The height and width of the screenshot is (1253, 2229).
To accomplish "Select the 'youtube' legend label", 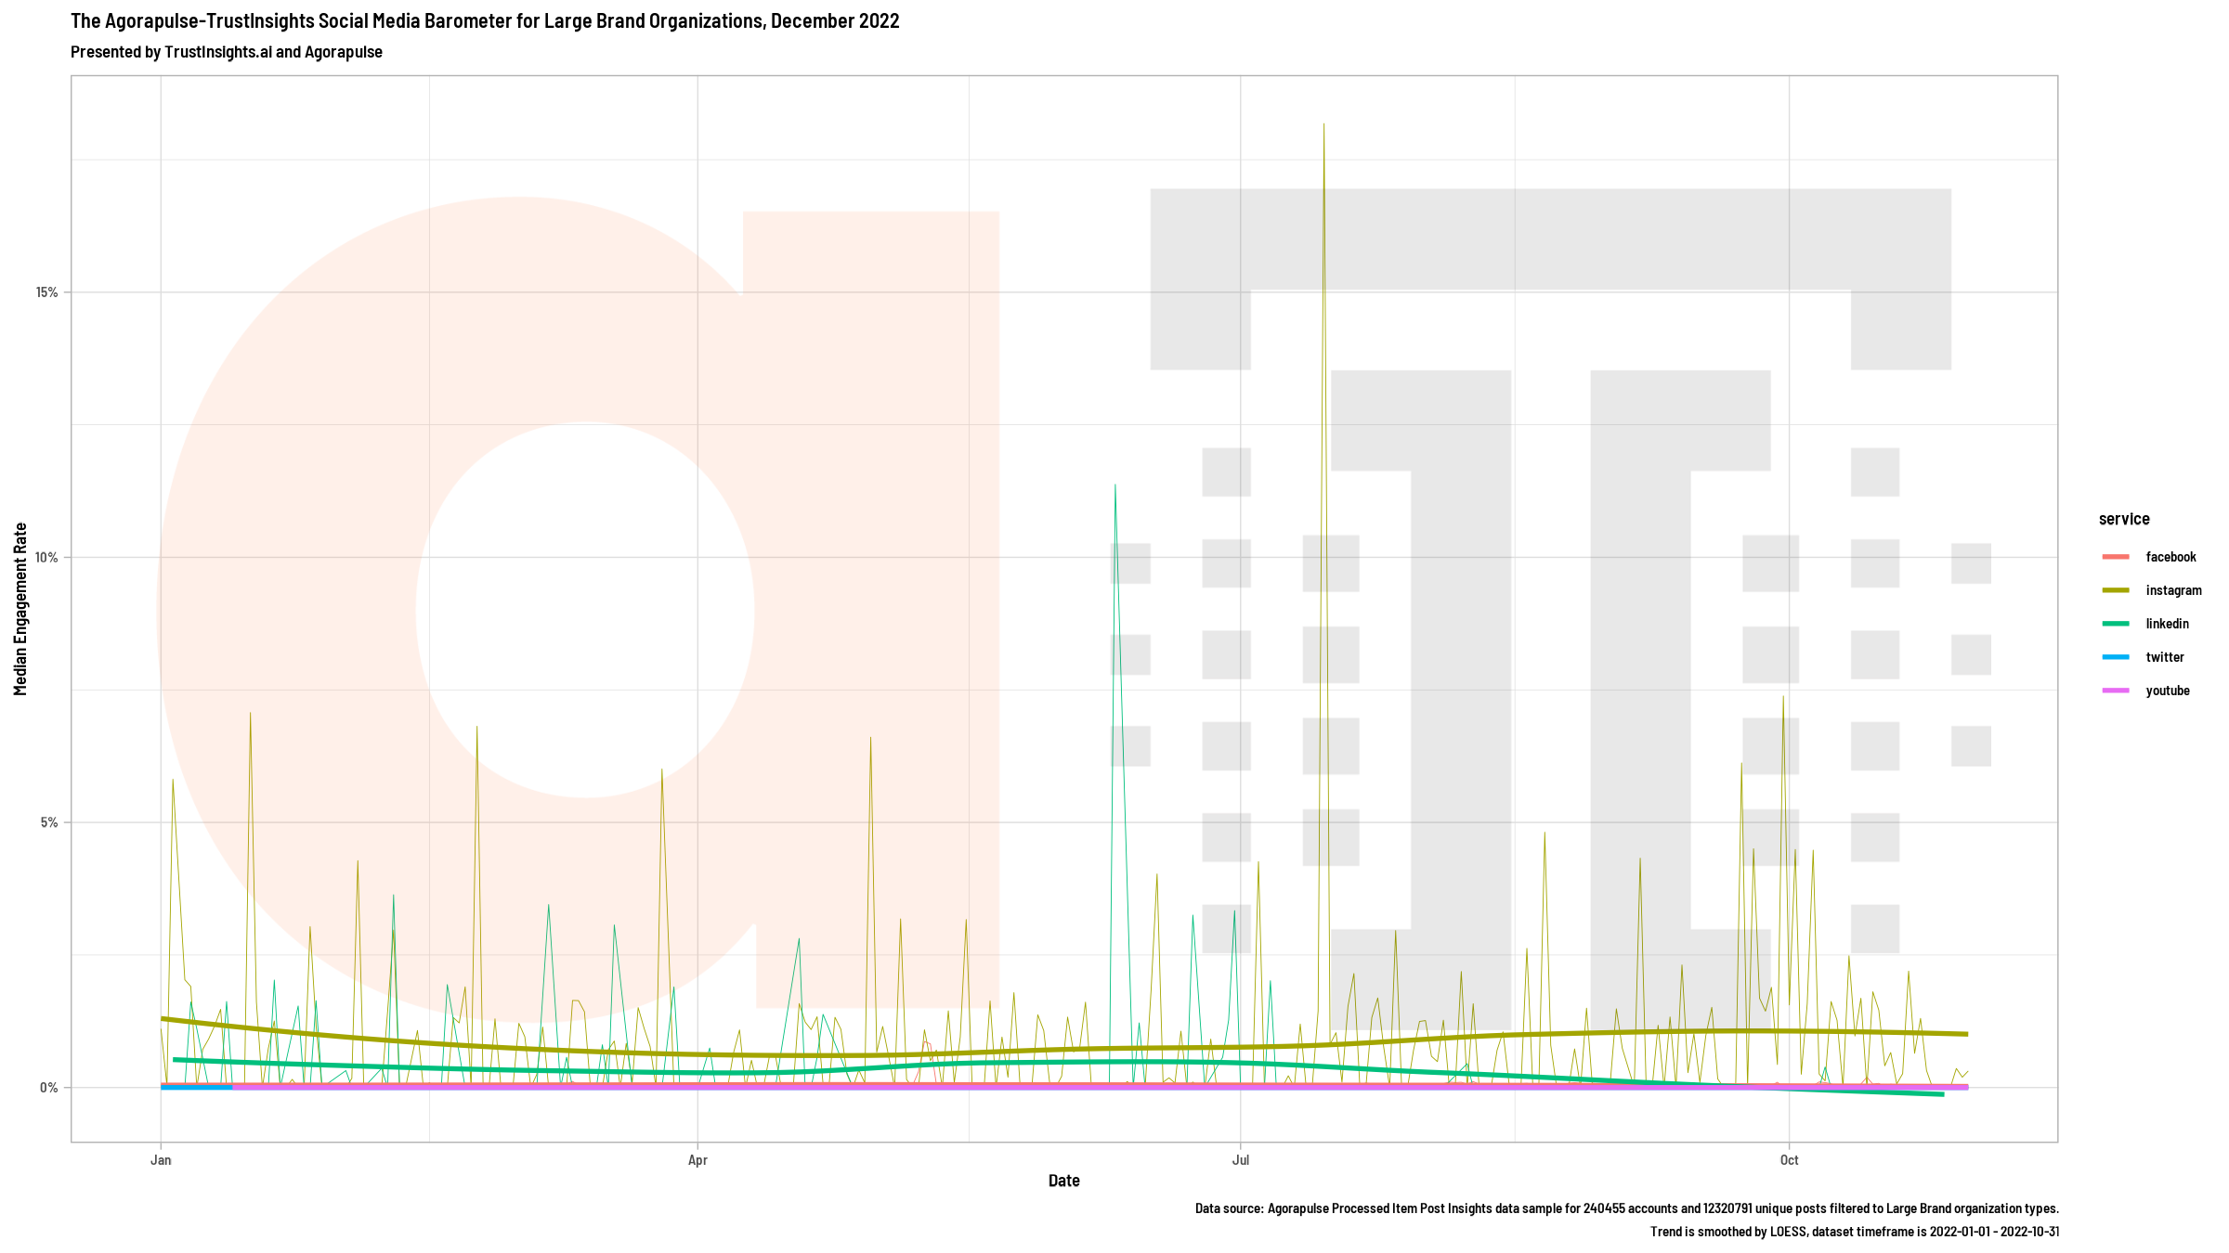I will pyautogui.click(x=2168, y=691).
